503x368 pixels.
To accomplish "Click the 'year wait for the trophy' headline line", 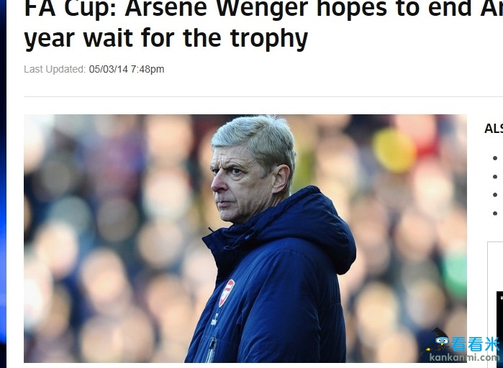I will coord(166,39).
